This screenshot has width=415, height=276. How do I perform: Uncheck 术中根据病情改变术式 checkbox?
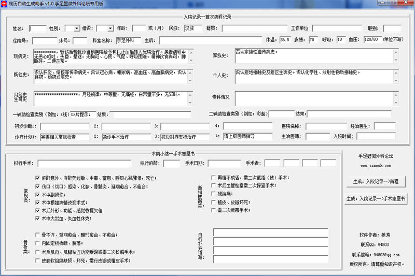pyautogui.click(x=37, y=202)
